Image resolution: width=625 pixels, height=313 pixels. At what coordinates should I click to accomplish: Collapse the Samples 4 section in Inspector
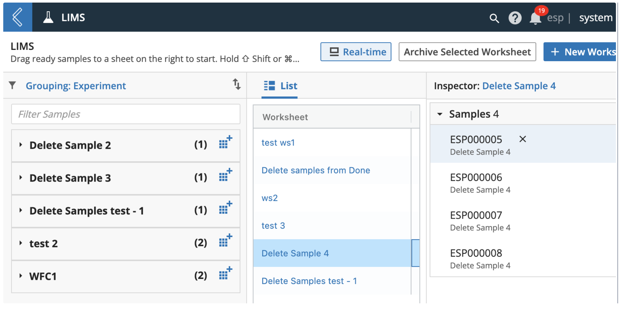(440, 114)
